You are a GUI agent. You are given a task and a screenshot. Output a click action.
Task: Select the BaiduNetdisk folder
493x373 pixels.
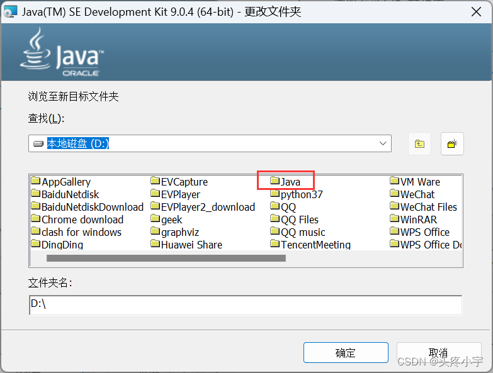pos(65,194)
